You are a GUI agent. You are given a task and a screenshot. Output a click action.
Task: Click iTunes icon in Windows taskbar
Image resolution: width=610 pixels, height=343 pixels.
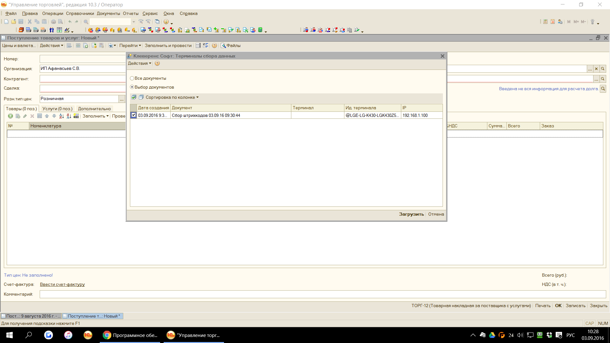68,335
